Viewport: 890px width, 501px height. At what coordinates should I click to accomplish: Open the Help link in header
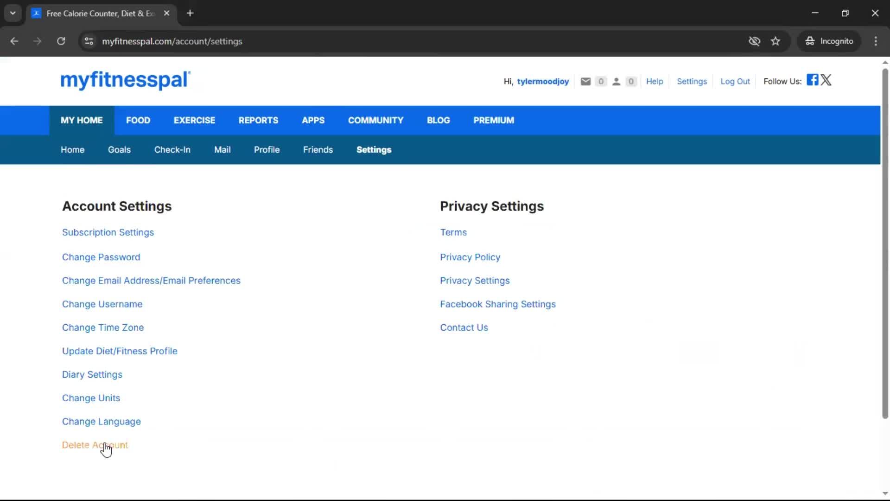(x=655, y=82)
